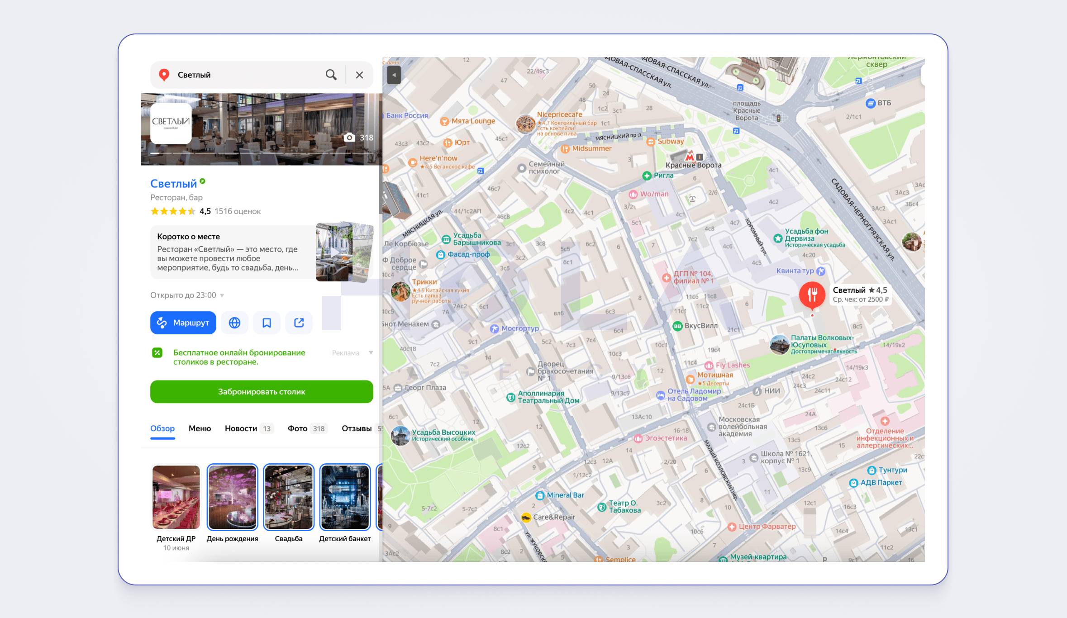This screenshot has width=1067, height=618.
Task: Open the Новости tab
Action: tap(241, 428)
